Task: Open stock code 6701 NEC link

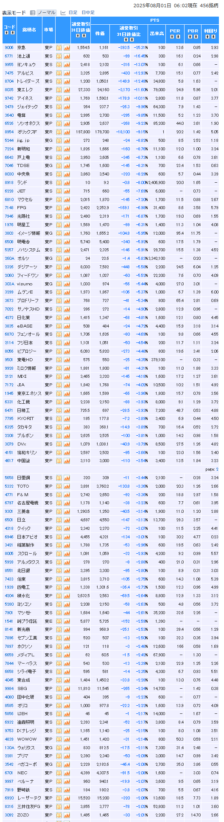Action: click(9, 773)
